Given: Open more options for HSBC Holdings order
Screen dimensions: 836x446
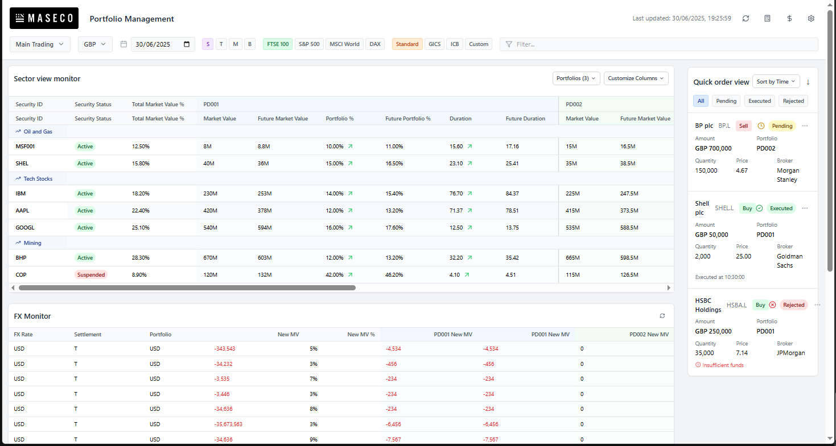Looking at the screenshot, I should [817, 305].
